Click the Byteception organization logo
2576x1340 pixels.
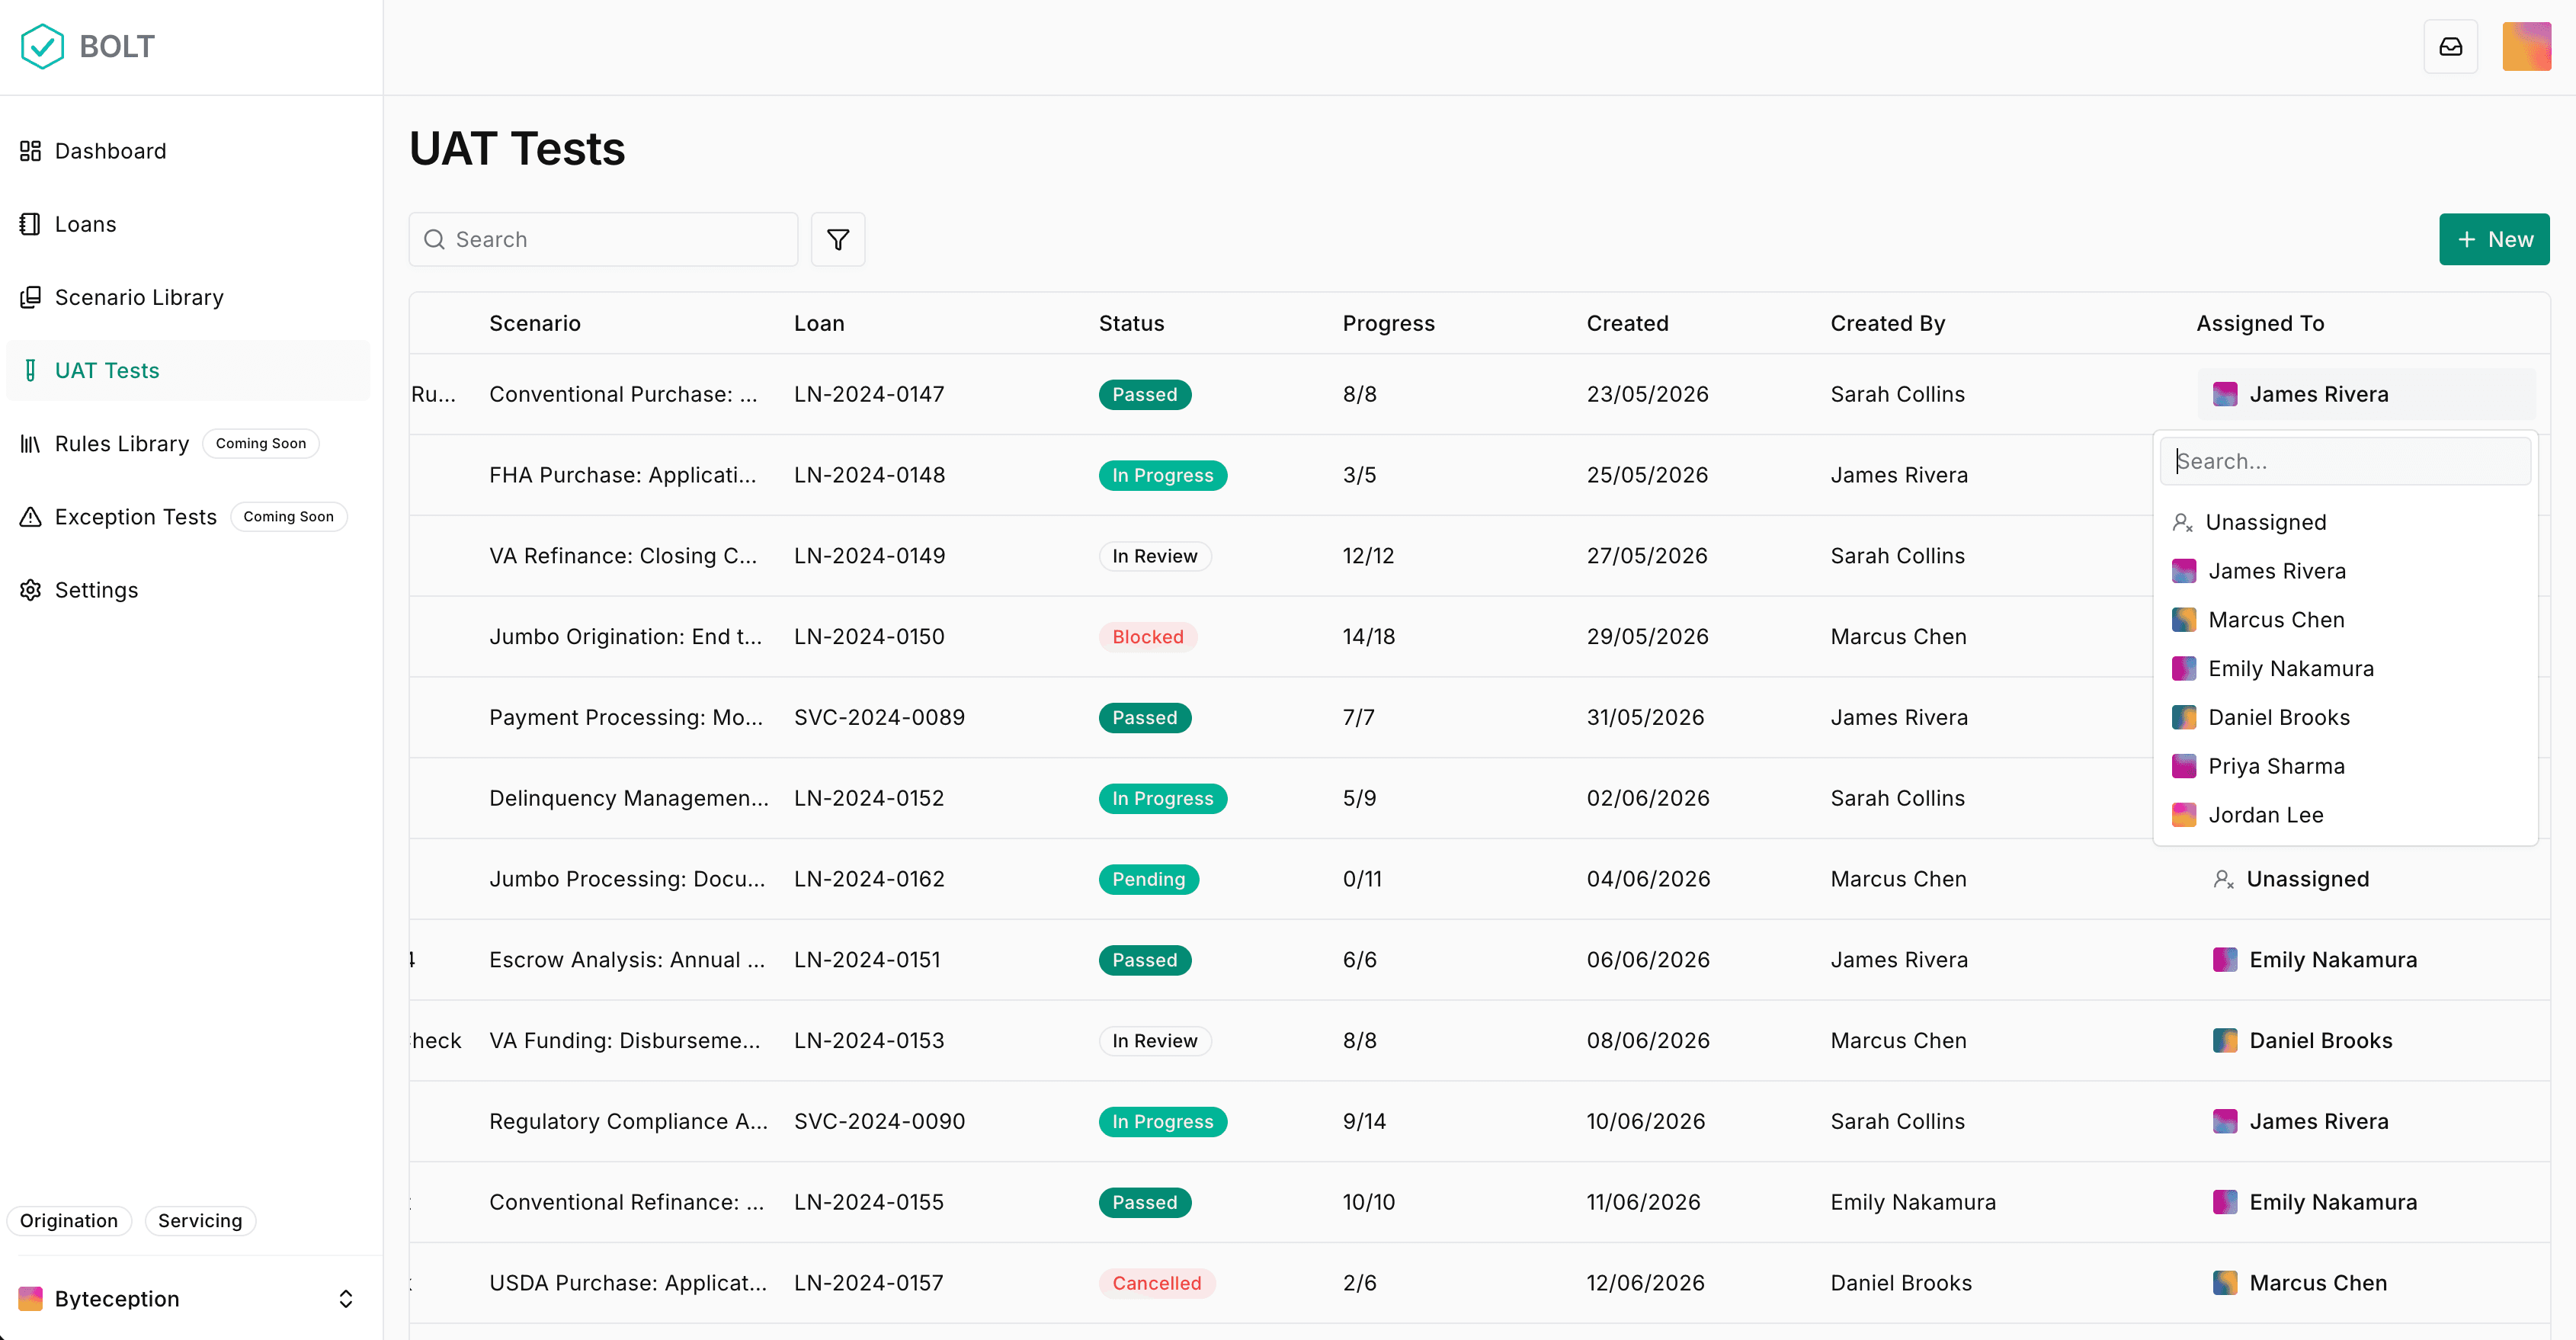(x=31, y=1298)
